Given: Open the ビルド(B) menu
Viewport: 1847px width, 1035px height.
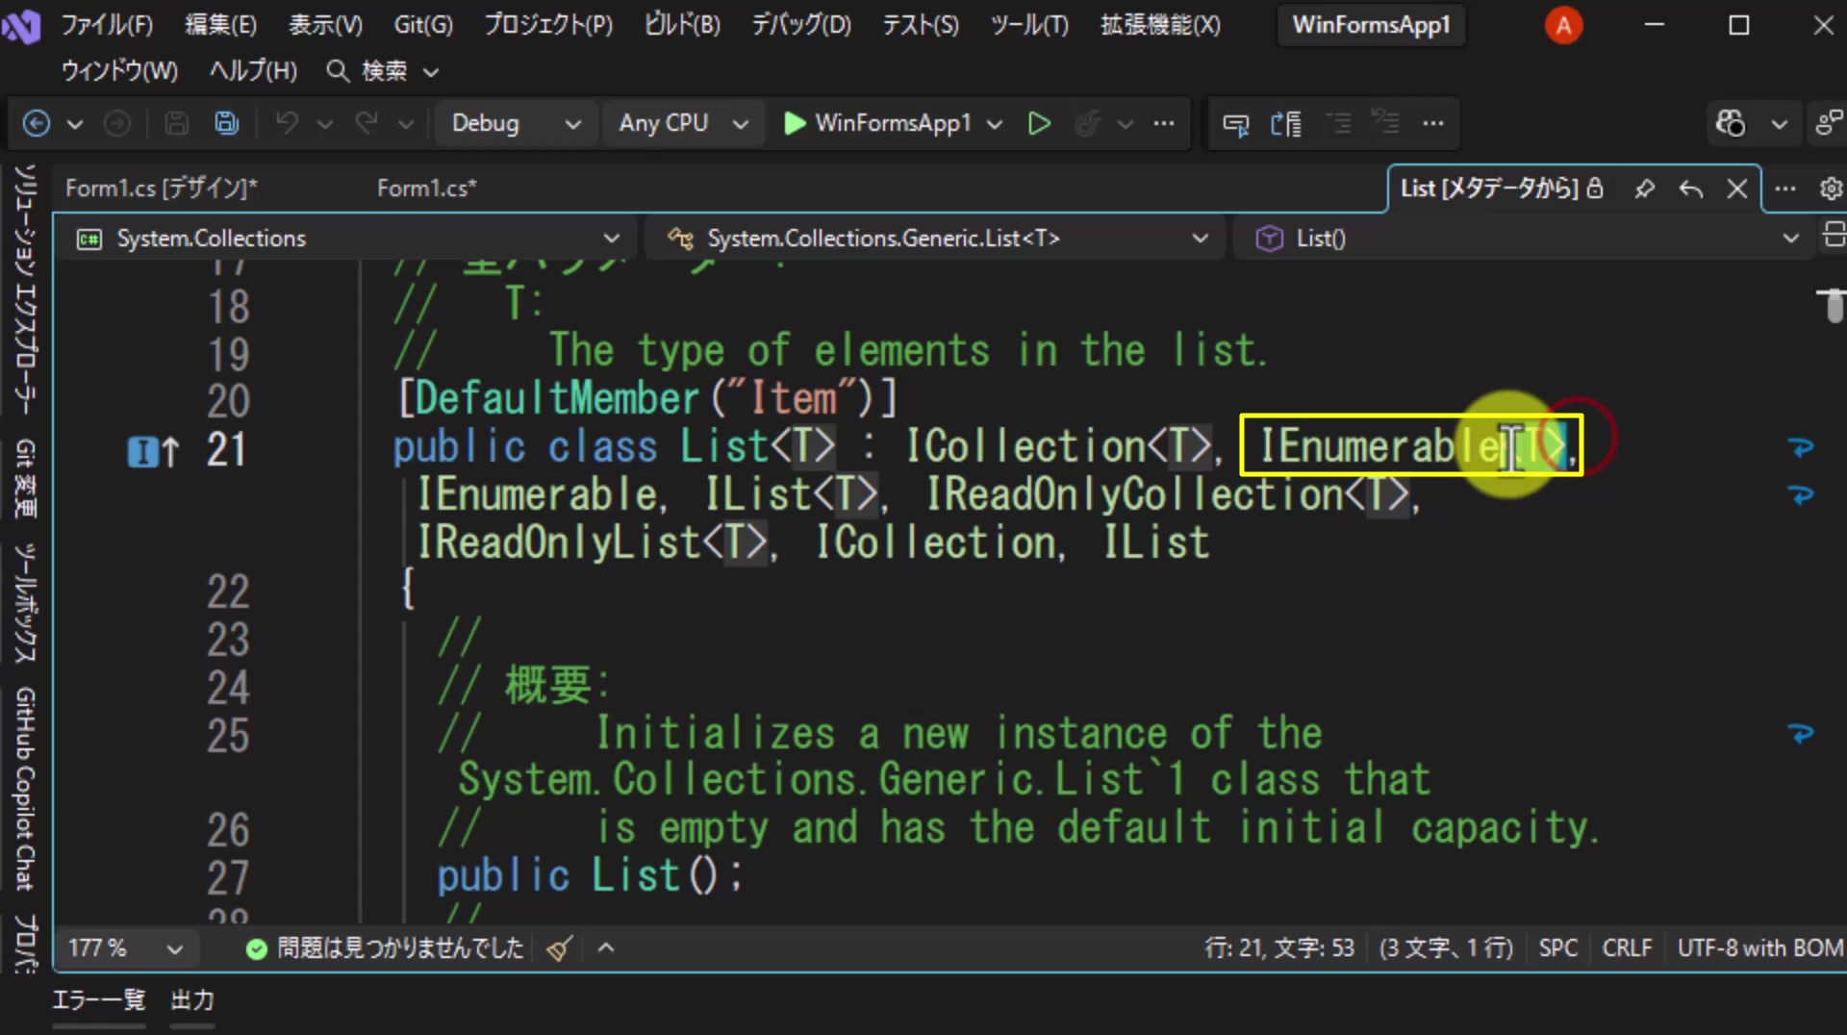Looking at the screenshot, I should click(x=682, y=25).
